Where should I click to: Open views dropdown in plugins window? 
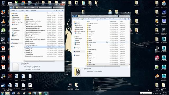point(56,11)
